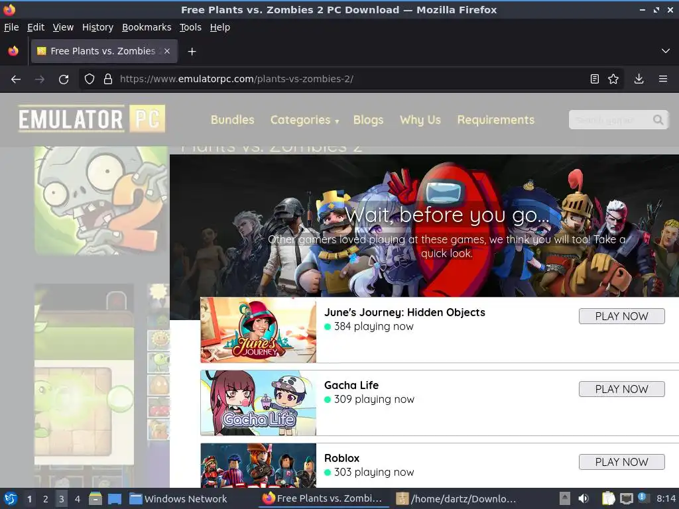679x509 pixels.
Task: Open the Help menu
Action: click(x=220, y=27)
